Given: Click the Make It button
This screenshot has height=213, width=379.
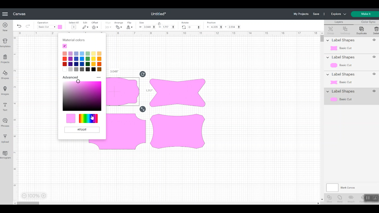Looking at the screenshot, I should [x=366, y=14].
